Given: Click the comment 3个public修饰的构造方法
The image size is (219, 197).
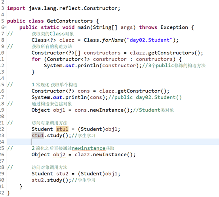Looking at the screenshot, I should tap(174, 66).
